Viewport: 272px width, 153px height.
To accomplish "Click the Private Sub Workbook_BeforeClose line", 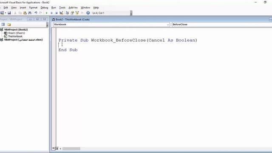I will tap(127, 40).
